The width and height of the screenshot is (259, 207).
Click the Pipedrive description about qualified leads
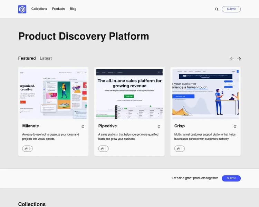click(x=128, y=137)
